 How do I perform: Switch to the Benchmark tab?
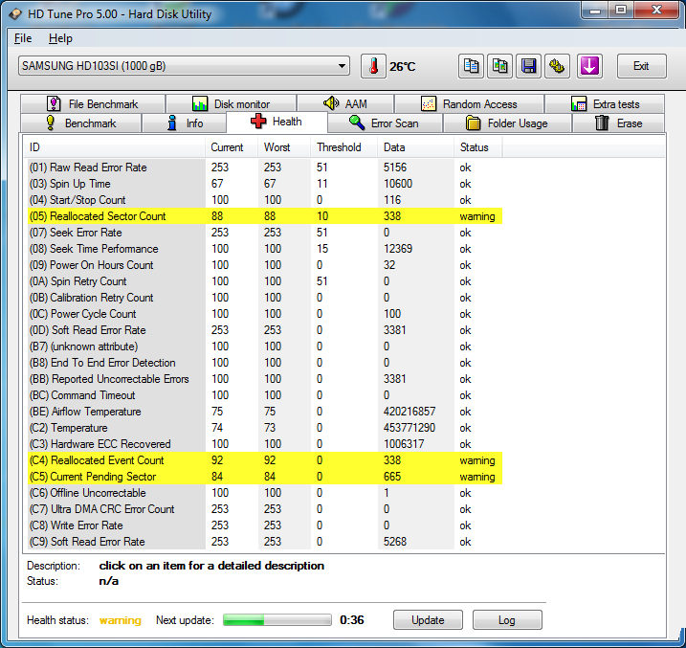tap(81, 123)
